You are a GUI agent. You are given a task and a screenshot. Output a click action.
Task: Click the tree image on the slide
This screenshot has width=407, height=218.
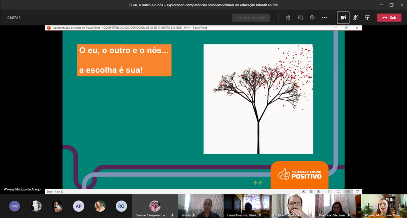pyautogui.click(x=258, y=99)
